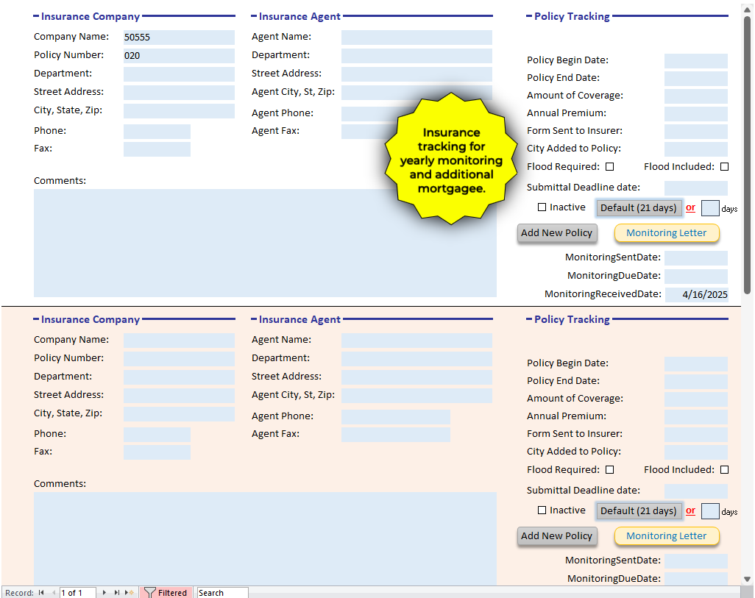Check Flood Included in the blank peach record
Viewport: 755px width, 598px height.
coord(724,469)
